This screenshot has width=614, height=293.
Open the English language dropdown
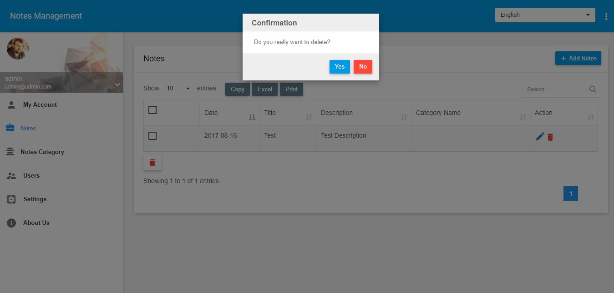pos(545,15)
